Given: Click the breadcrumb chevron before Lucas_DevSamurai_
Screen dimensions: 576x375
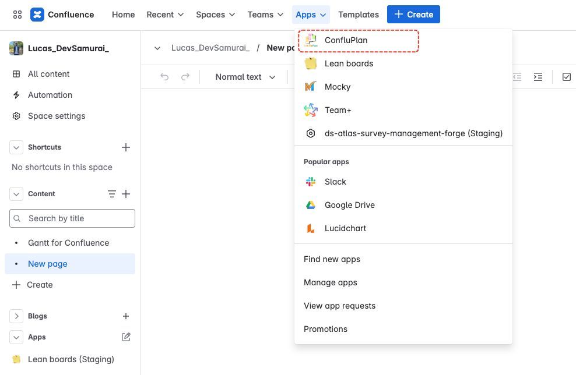Looking at the screenshot, I should point(157,48).
